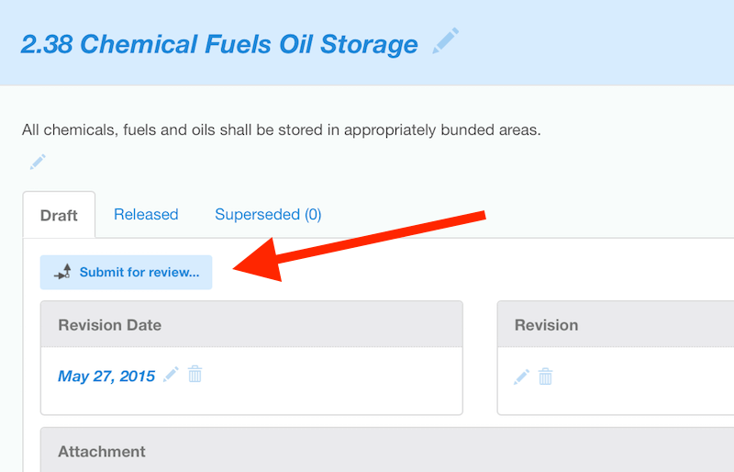Click the Revision panel header label
This screenshot has height=472, width=734.
[546, 325]
